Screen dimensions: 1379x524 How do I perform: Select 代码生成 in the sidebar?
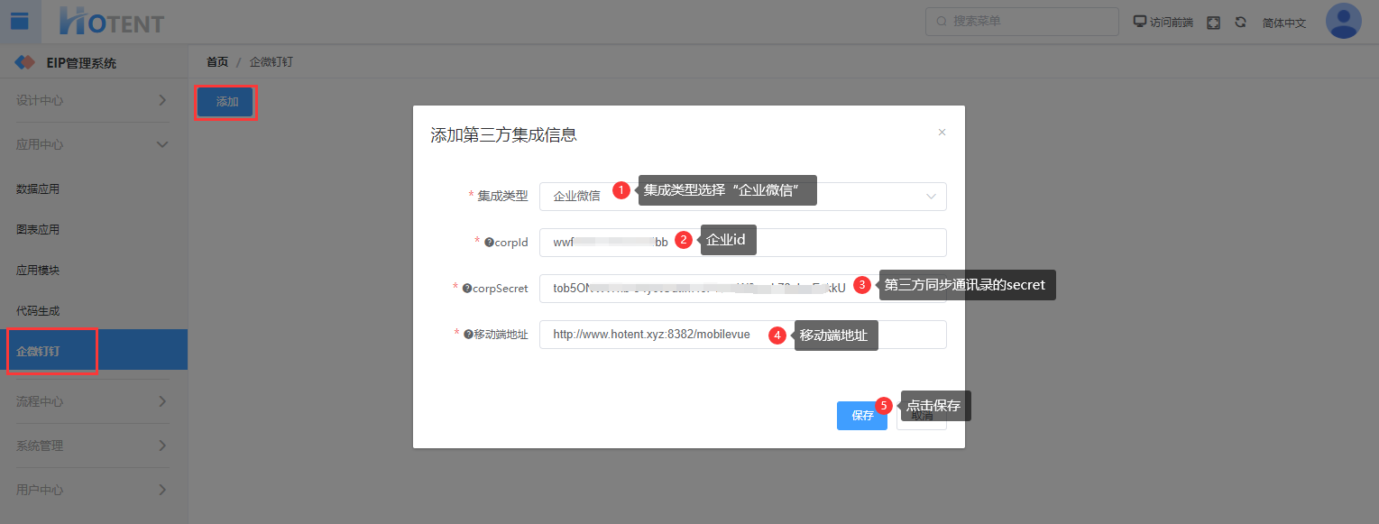coord(38,311)
